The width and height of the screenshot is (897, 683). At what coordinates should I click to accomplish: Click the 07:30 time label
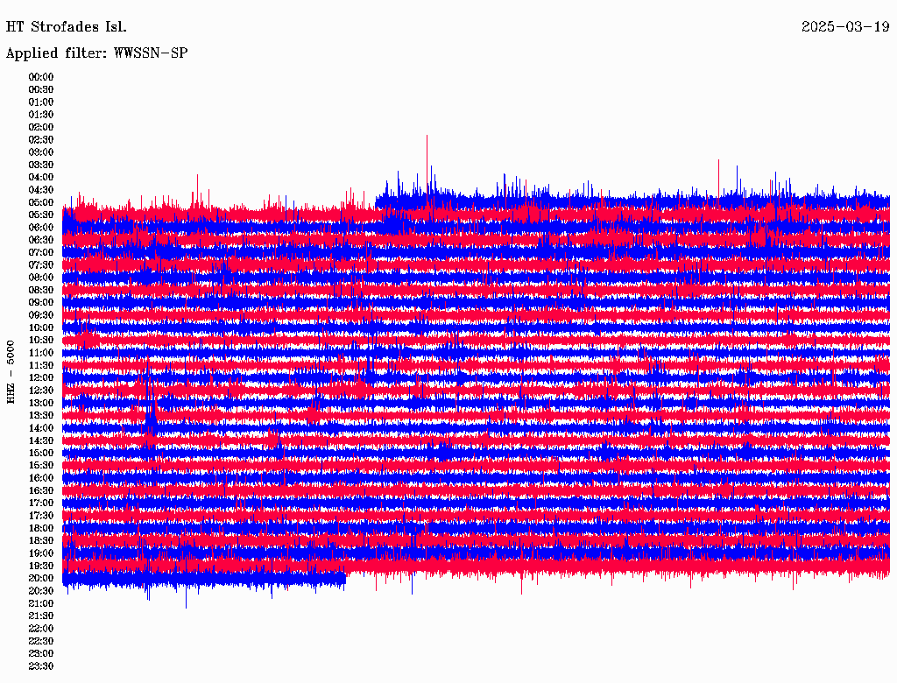click(x=41, y=264)
